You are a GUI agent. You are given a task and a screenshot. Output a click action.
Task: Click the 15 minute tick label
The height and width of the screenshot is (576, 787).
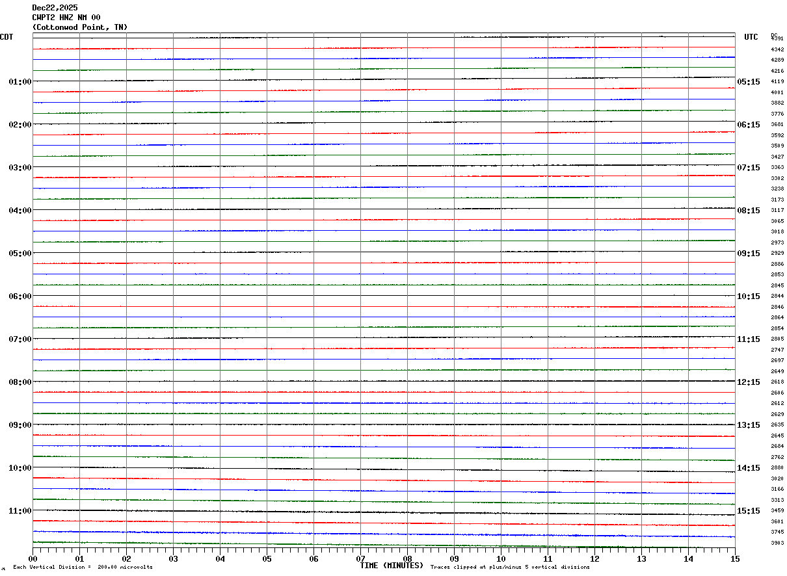(x=735, y=558)
